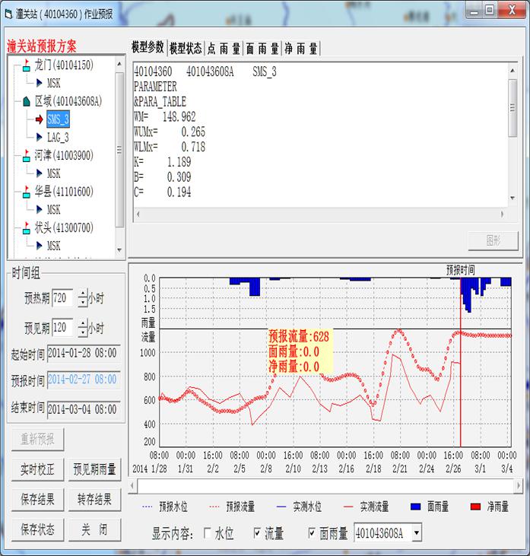Click the 实时校正 button
The width and height of the screenshot is (530, 556).
coord(37,469)
